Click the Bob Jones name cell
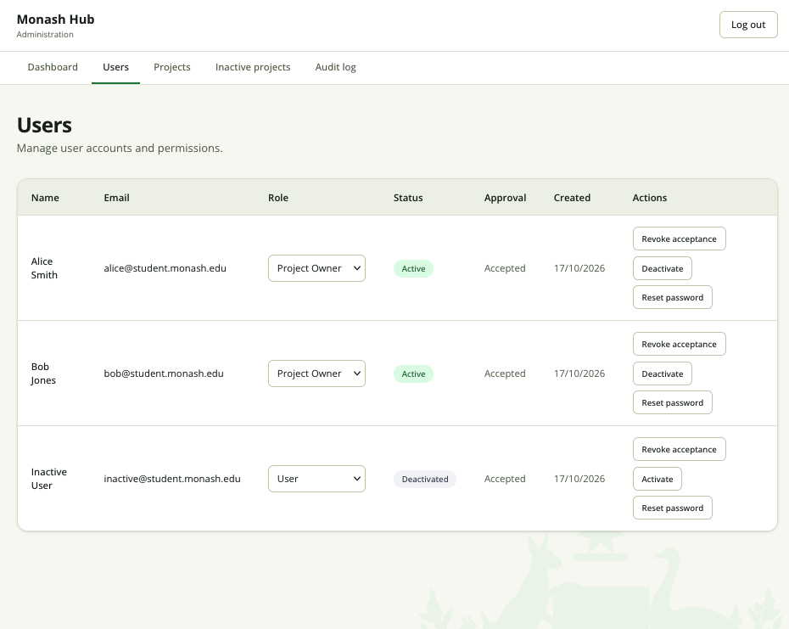 point(43,373)
